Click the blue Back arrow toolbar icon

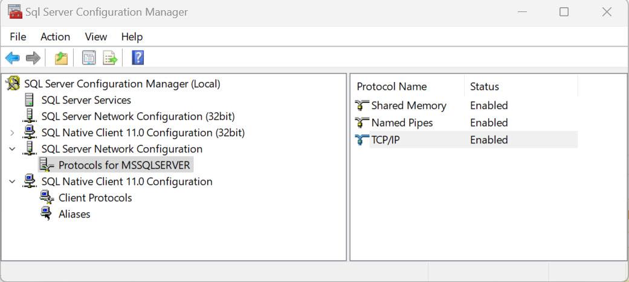click(12, 58)
